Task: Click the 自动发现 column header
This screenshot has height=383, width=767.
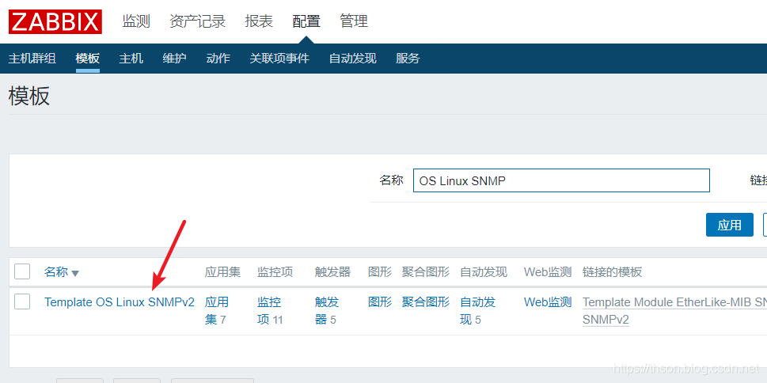Action: tap(484, 272)
